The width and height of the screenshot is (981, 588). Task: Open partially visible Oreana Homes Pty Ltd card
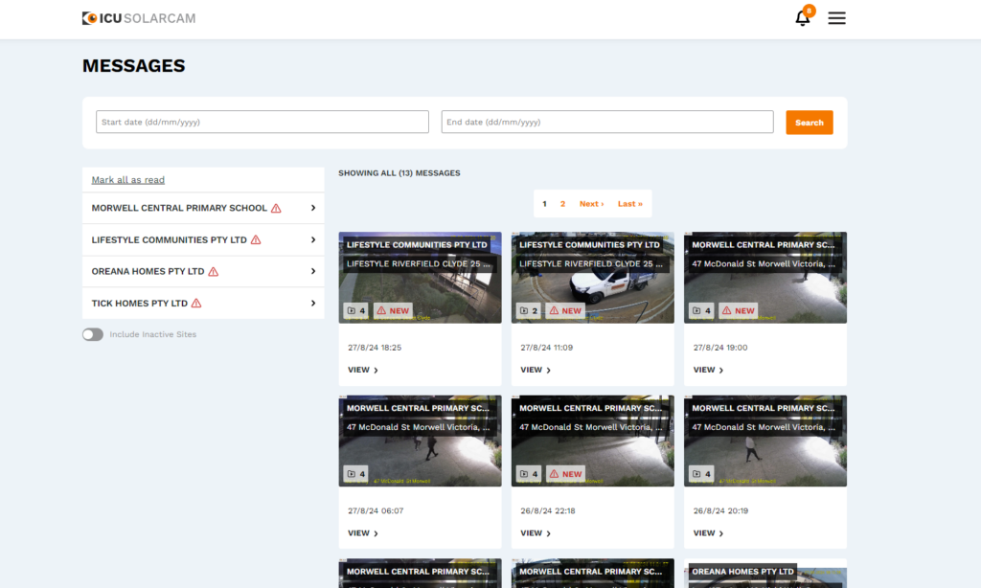(x=765, y=574)
